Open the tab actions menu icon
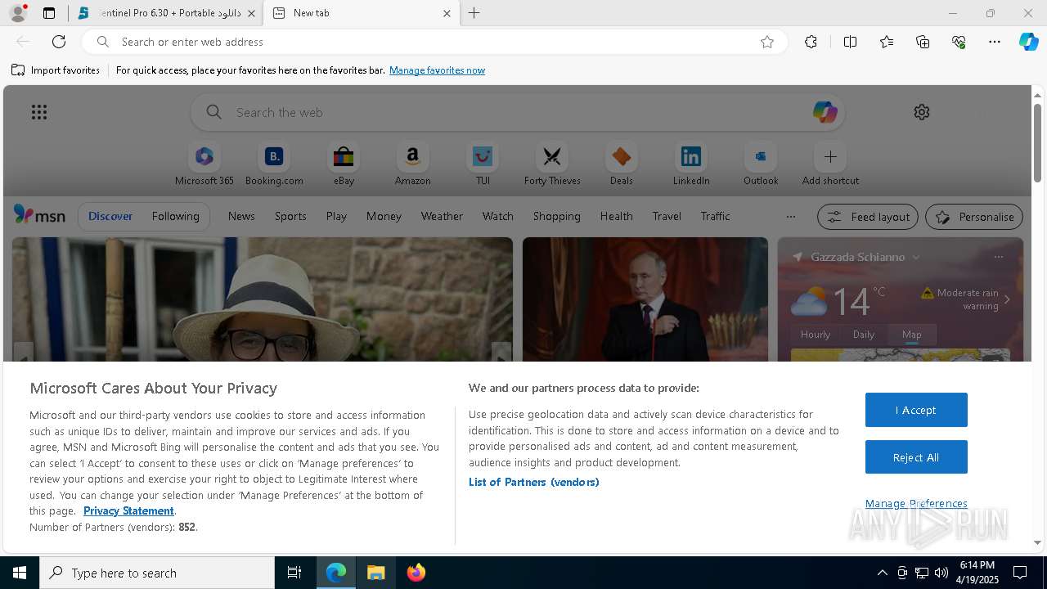This screenshot has height=589, width=1047. (49, 13)
